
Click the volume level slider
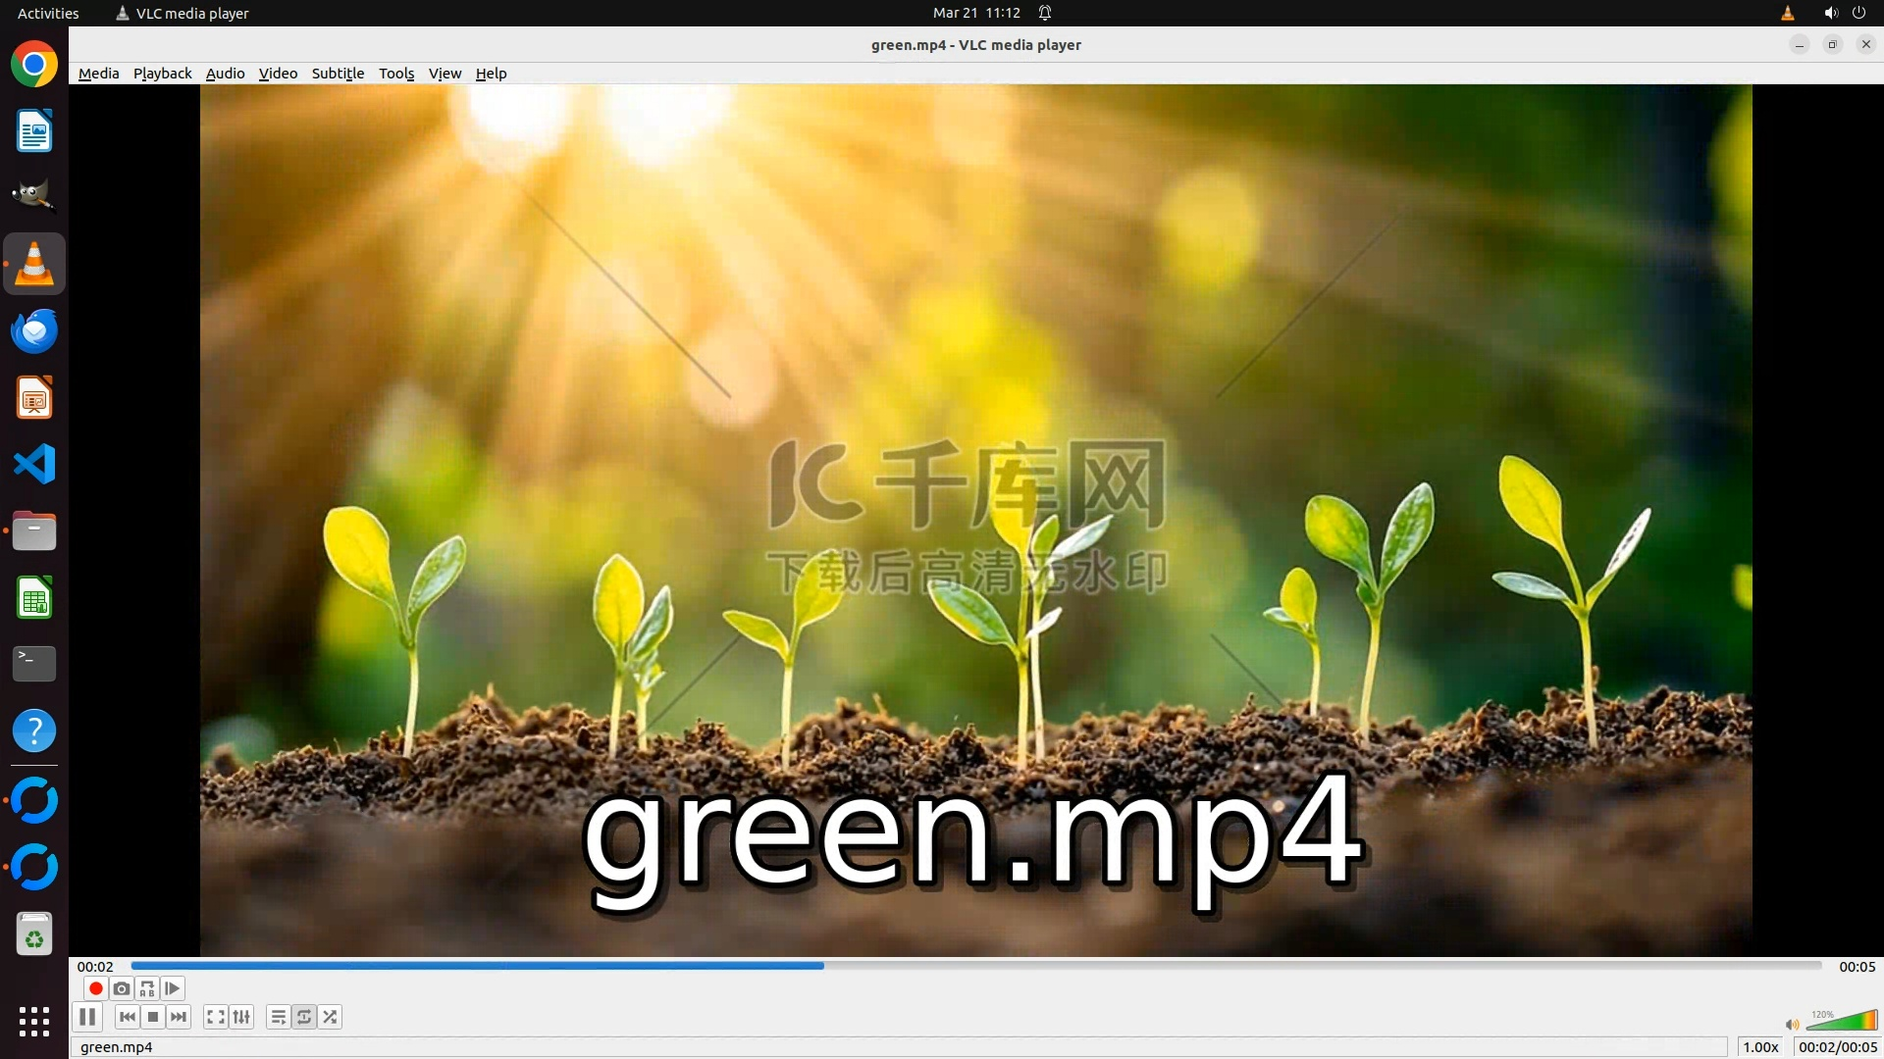[1841, 1022]
